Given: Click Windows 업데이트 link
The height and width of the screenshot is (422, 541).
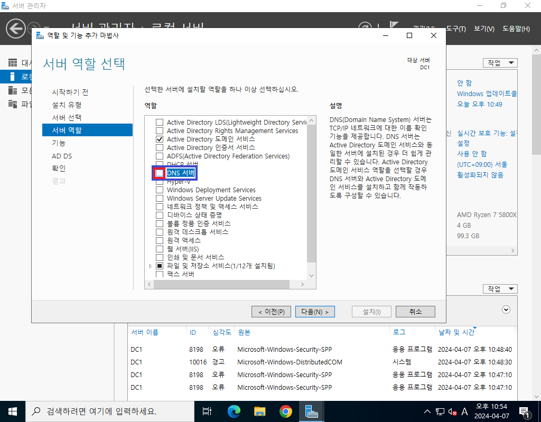Looking at the screenshot, I should (x=487, y=94).
